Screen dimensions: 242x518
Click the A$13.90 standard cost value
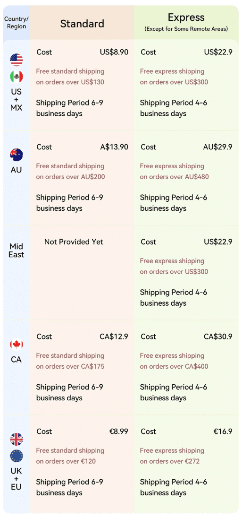coord(114,147)
